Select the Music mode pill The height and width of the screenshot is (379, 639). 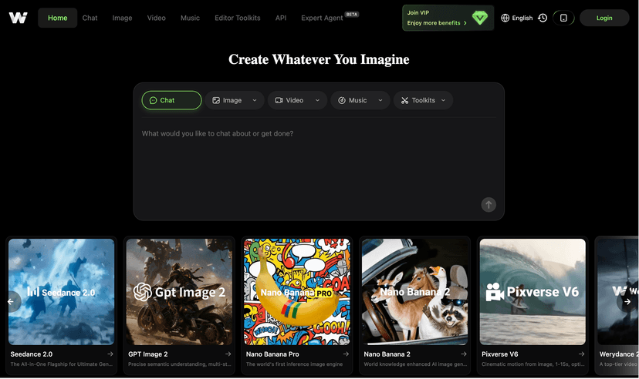click(x=360, y=100)
